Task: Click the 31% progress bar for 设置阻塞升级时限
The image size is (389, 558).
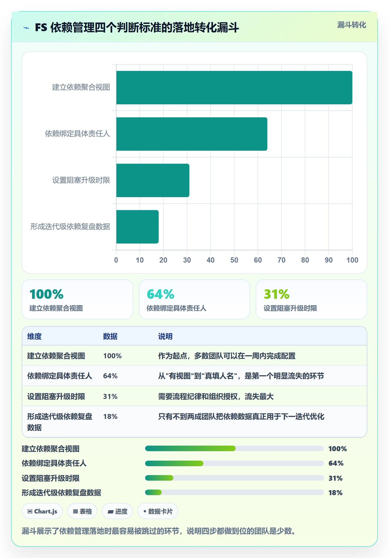Action: tap(234, 478)
